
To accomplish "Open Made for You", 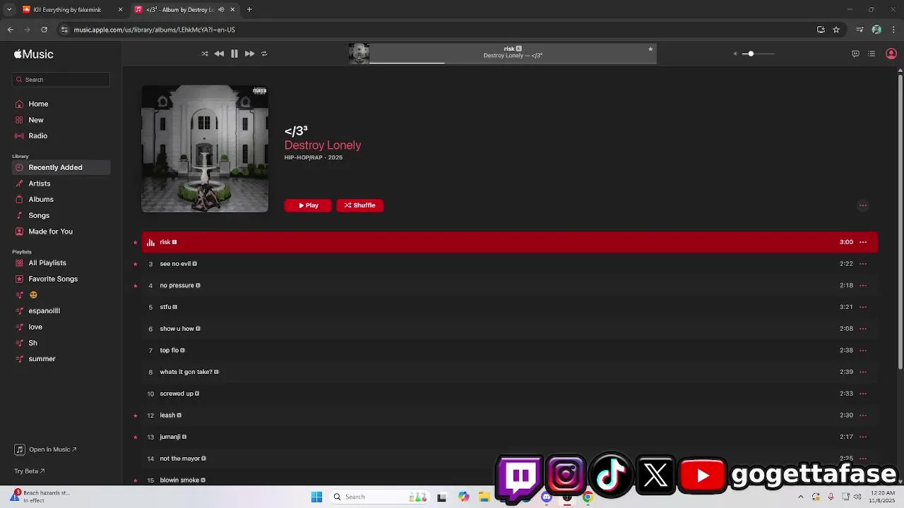I will click(x=50, y=231).
